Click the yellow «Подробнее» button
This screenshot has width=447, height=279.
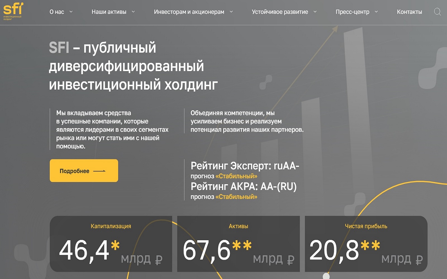point(84,171)
